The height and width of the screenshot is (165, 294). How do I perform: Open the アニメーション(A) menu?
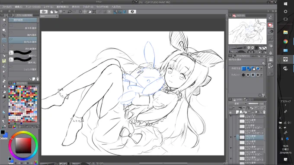pos(33,7)
